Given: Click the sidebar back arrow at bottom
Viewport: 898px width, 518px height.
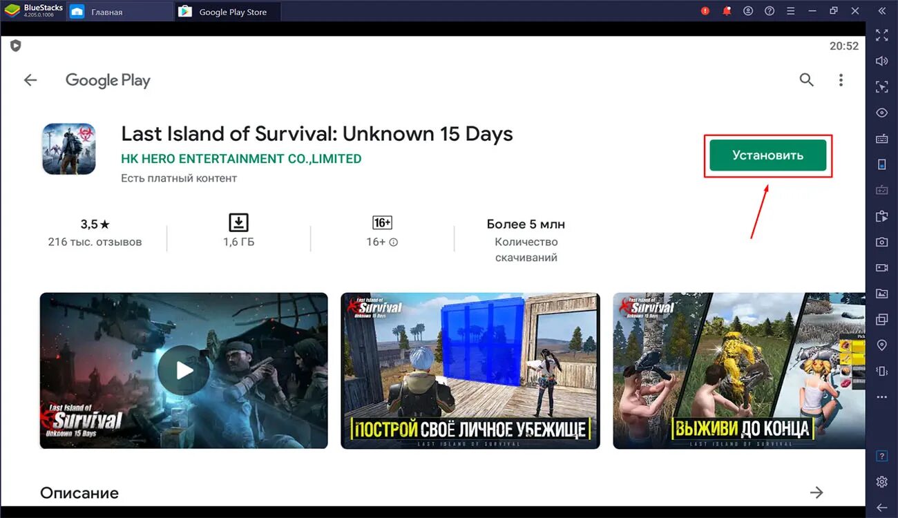Looking at the screenshot, I should [881, 508].
